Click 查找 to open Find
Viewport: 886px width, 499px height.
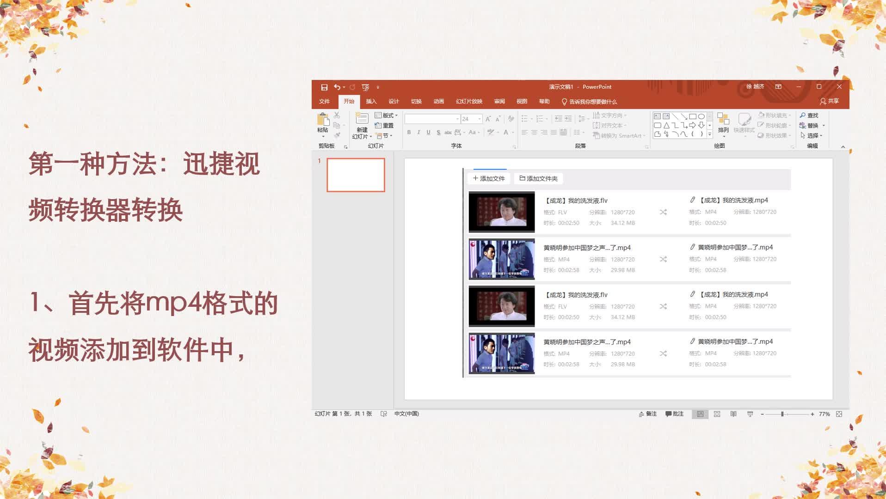coord(812,115)
